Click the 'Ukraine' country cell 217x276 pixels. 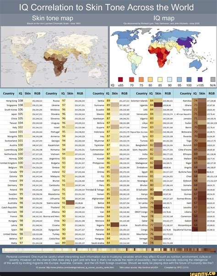pos(55,105)
